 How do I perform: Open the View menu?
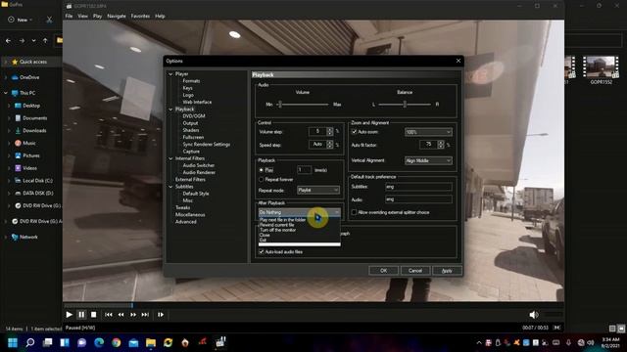point(82,16)
